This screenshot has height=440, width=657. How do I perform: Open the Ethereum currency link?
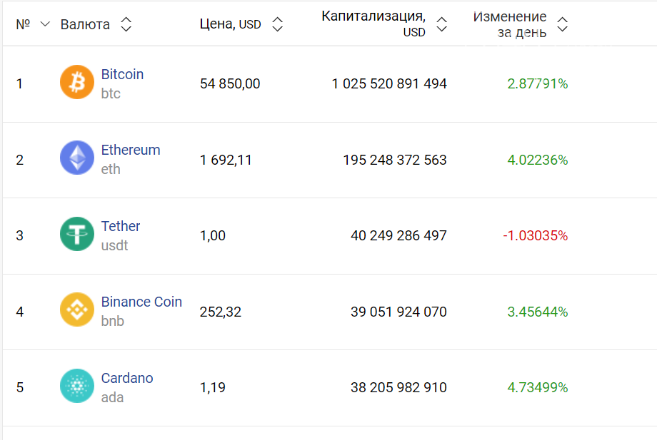point(131,150)
